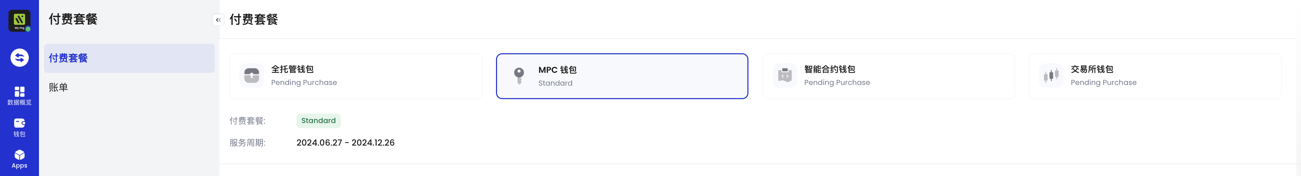
Task: Select the 智能合约钱包 plan card
Action: pos(888,76)
